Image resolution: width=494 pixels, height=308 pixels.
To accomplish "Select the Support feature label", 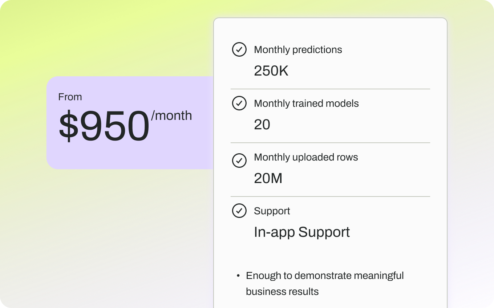I will point(272,211).
